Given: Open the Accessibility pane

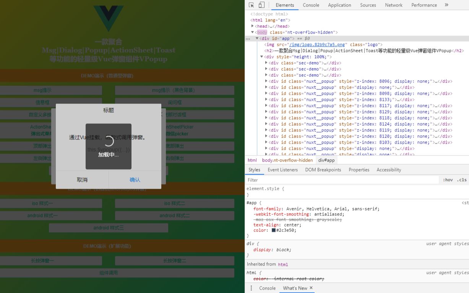Looking at the screenshot, I should 389,170.
